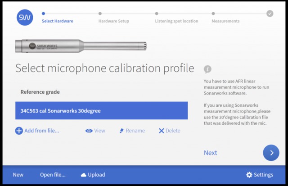Click the plus icon for Add from file
This screenshot has width=288, height=186.
pos(19,131)
